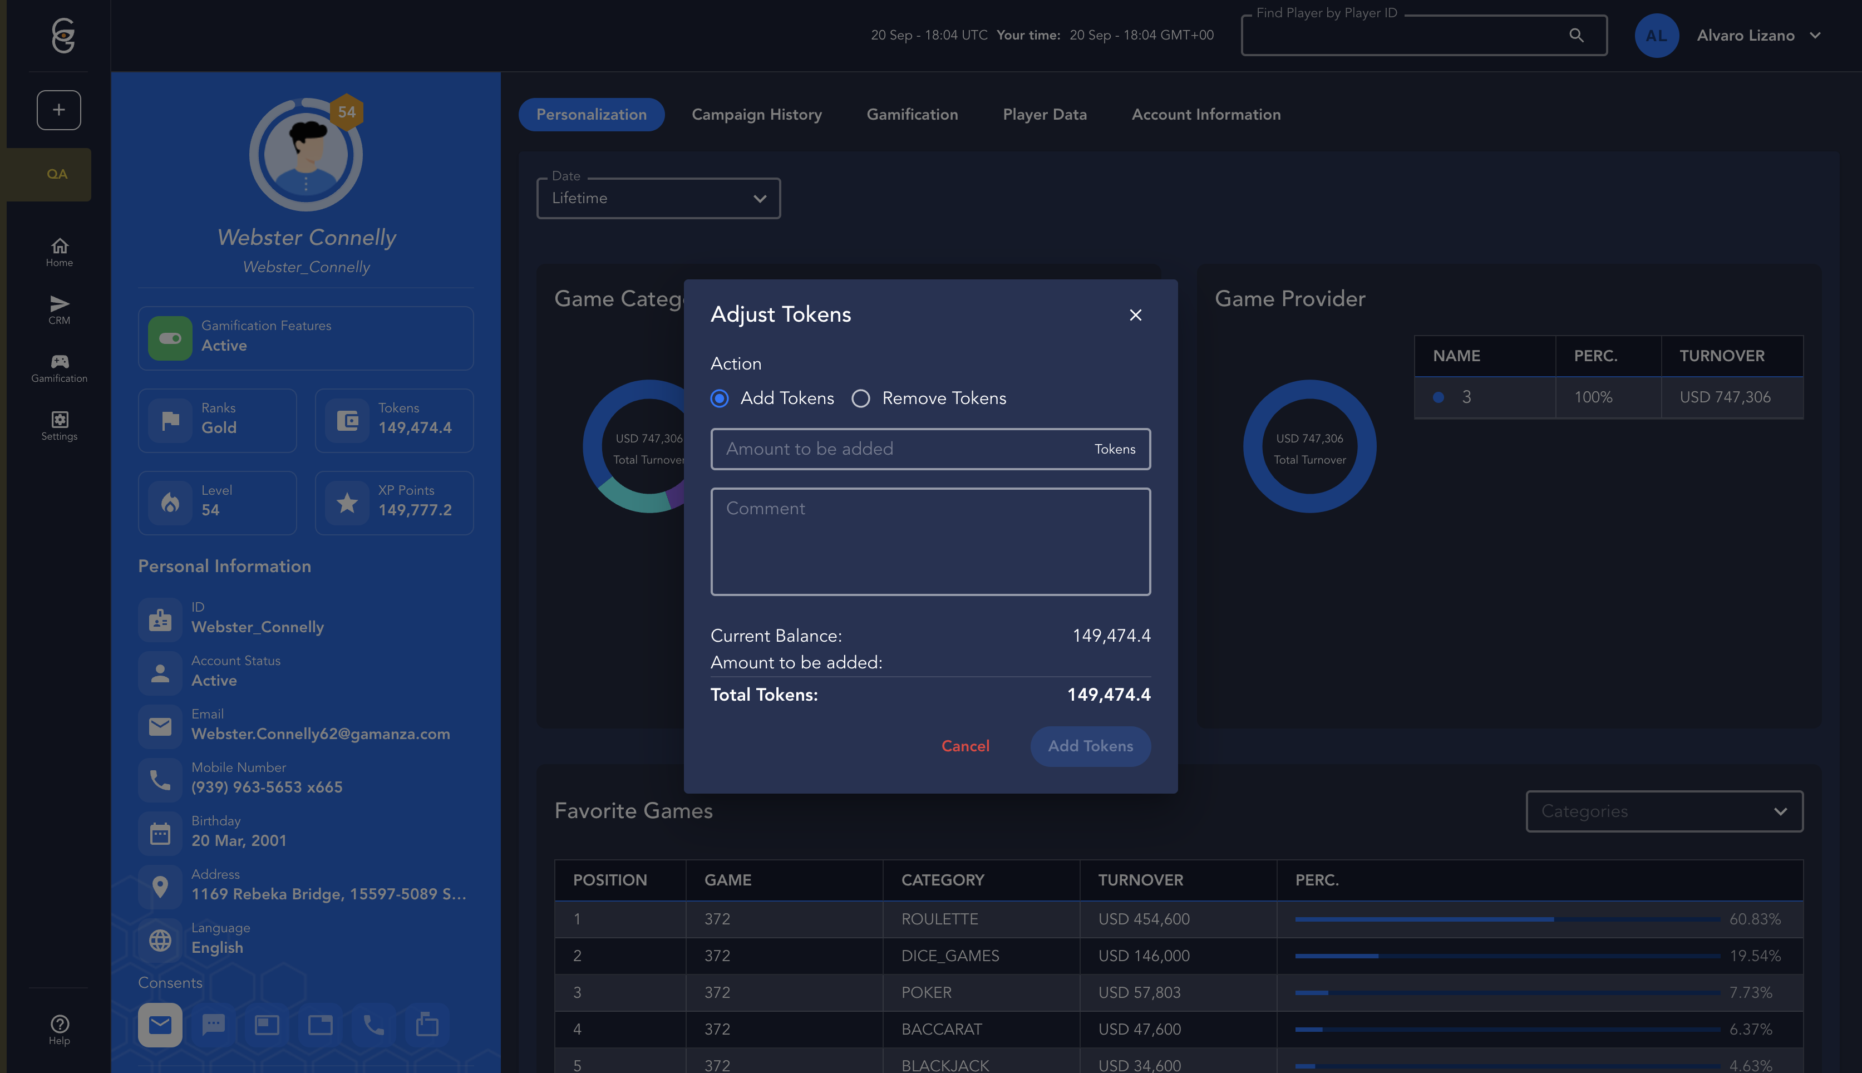
Task: Click the search magnifier icon in player finder
Action: (x=1576, y=35)
